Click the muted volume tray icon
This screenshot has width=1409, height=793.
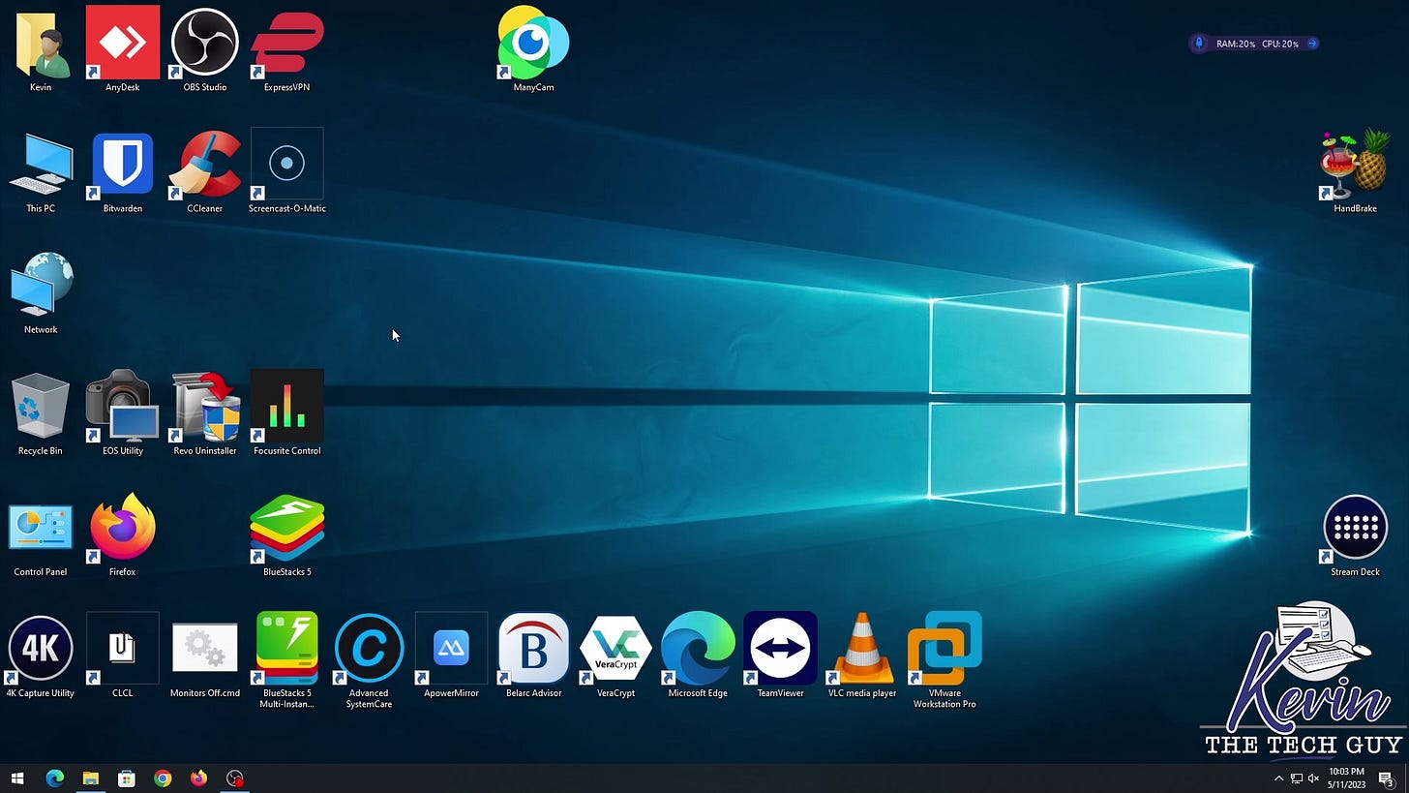[x=1313, y=778]
